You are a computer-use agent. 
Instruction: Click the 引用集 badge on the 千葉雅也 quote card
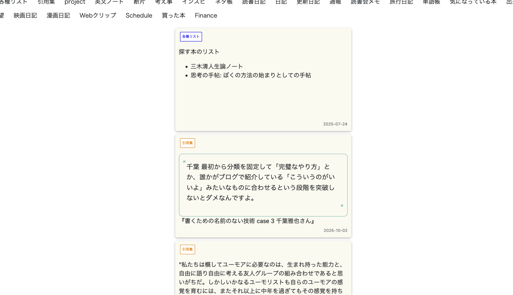tap(187, 143)
